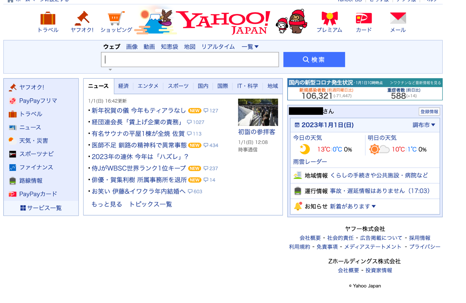Open the Mail envelope icon
The width and height of the screenshot is (466, 303).
click(398, 18)
